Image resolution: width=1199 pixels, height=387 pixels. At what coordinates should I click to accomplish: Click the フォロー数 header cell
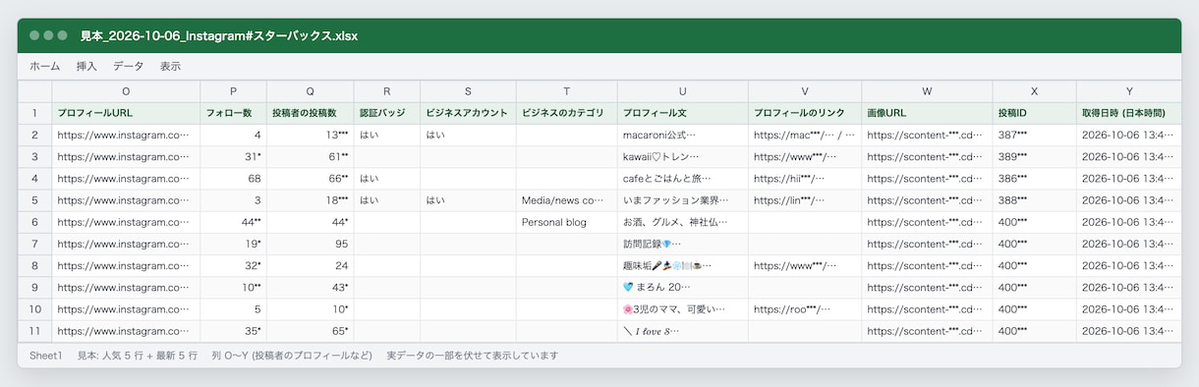click(234, 113)
